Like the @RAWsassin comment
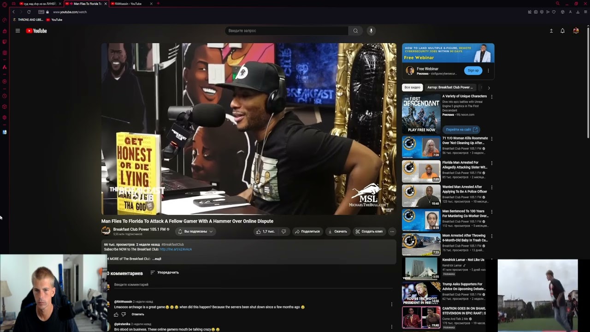Screen dimensions: 590x332 pos(116,314)
